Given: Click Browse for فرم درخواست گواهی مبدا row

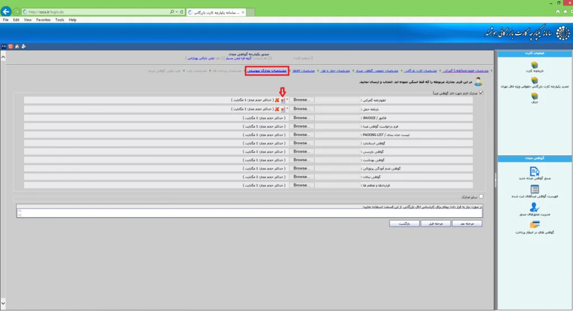Looking at the screenshot, I should [x=302, y=126].
